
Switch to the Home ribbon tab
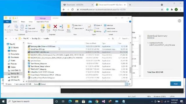tap(15, 22)
